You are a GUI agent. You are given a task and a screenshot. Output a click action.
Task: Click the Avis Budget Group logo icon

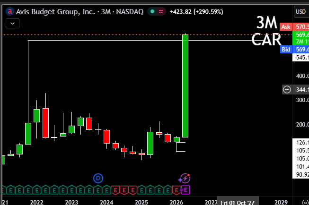tap(10, 12)
